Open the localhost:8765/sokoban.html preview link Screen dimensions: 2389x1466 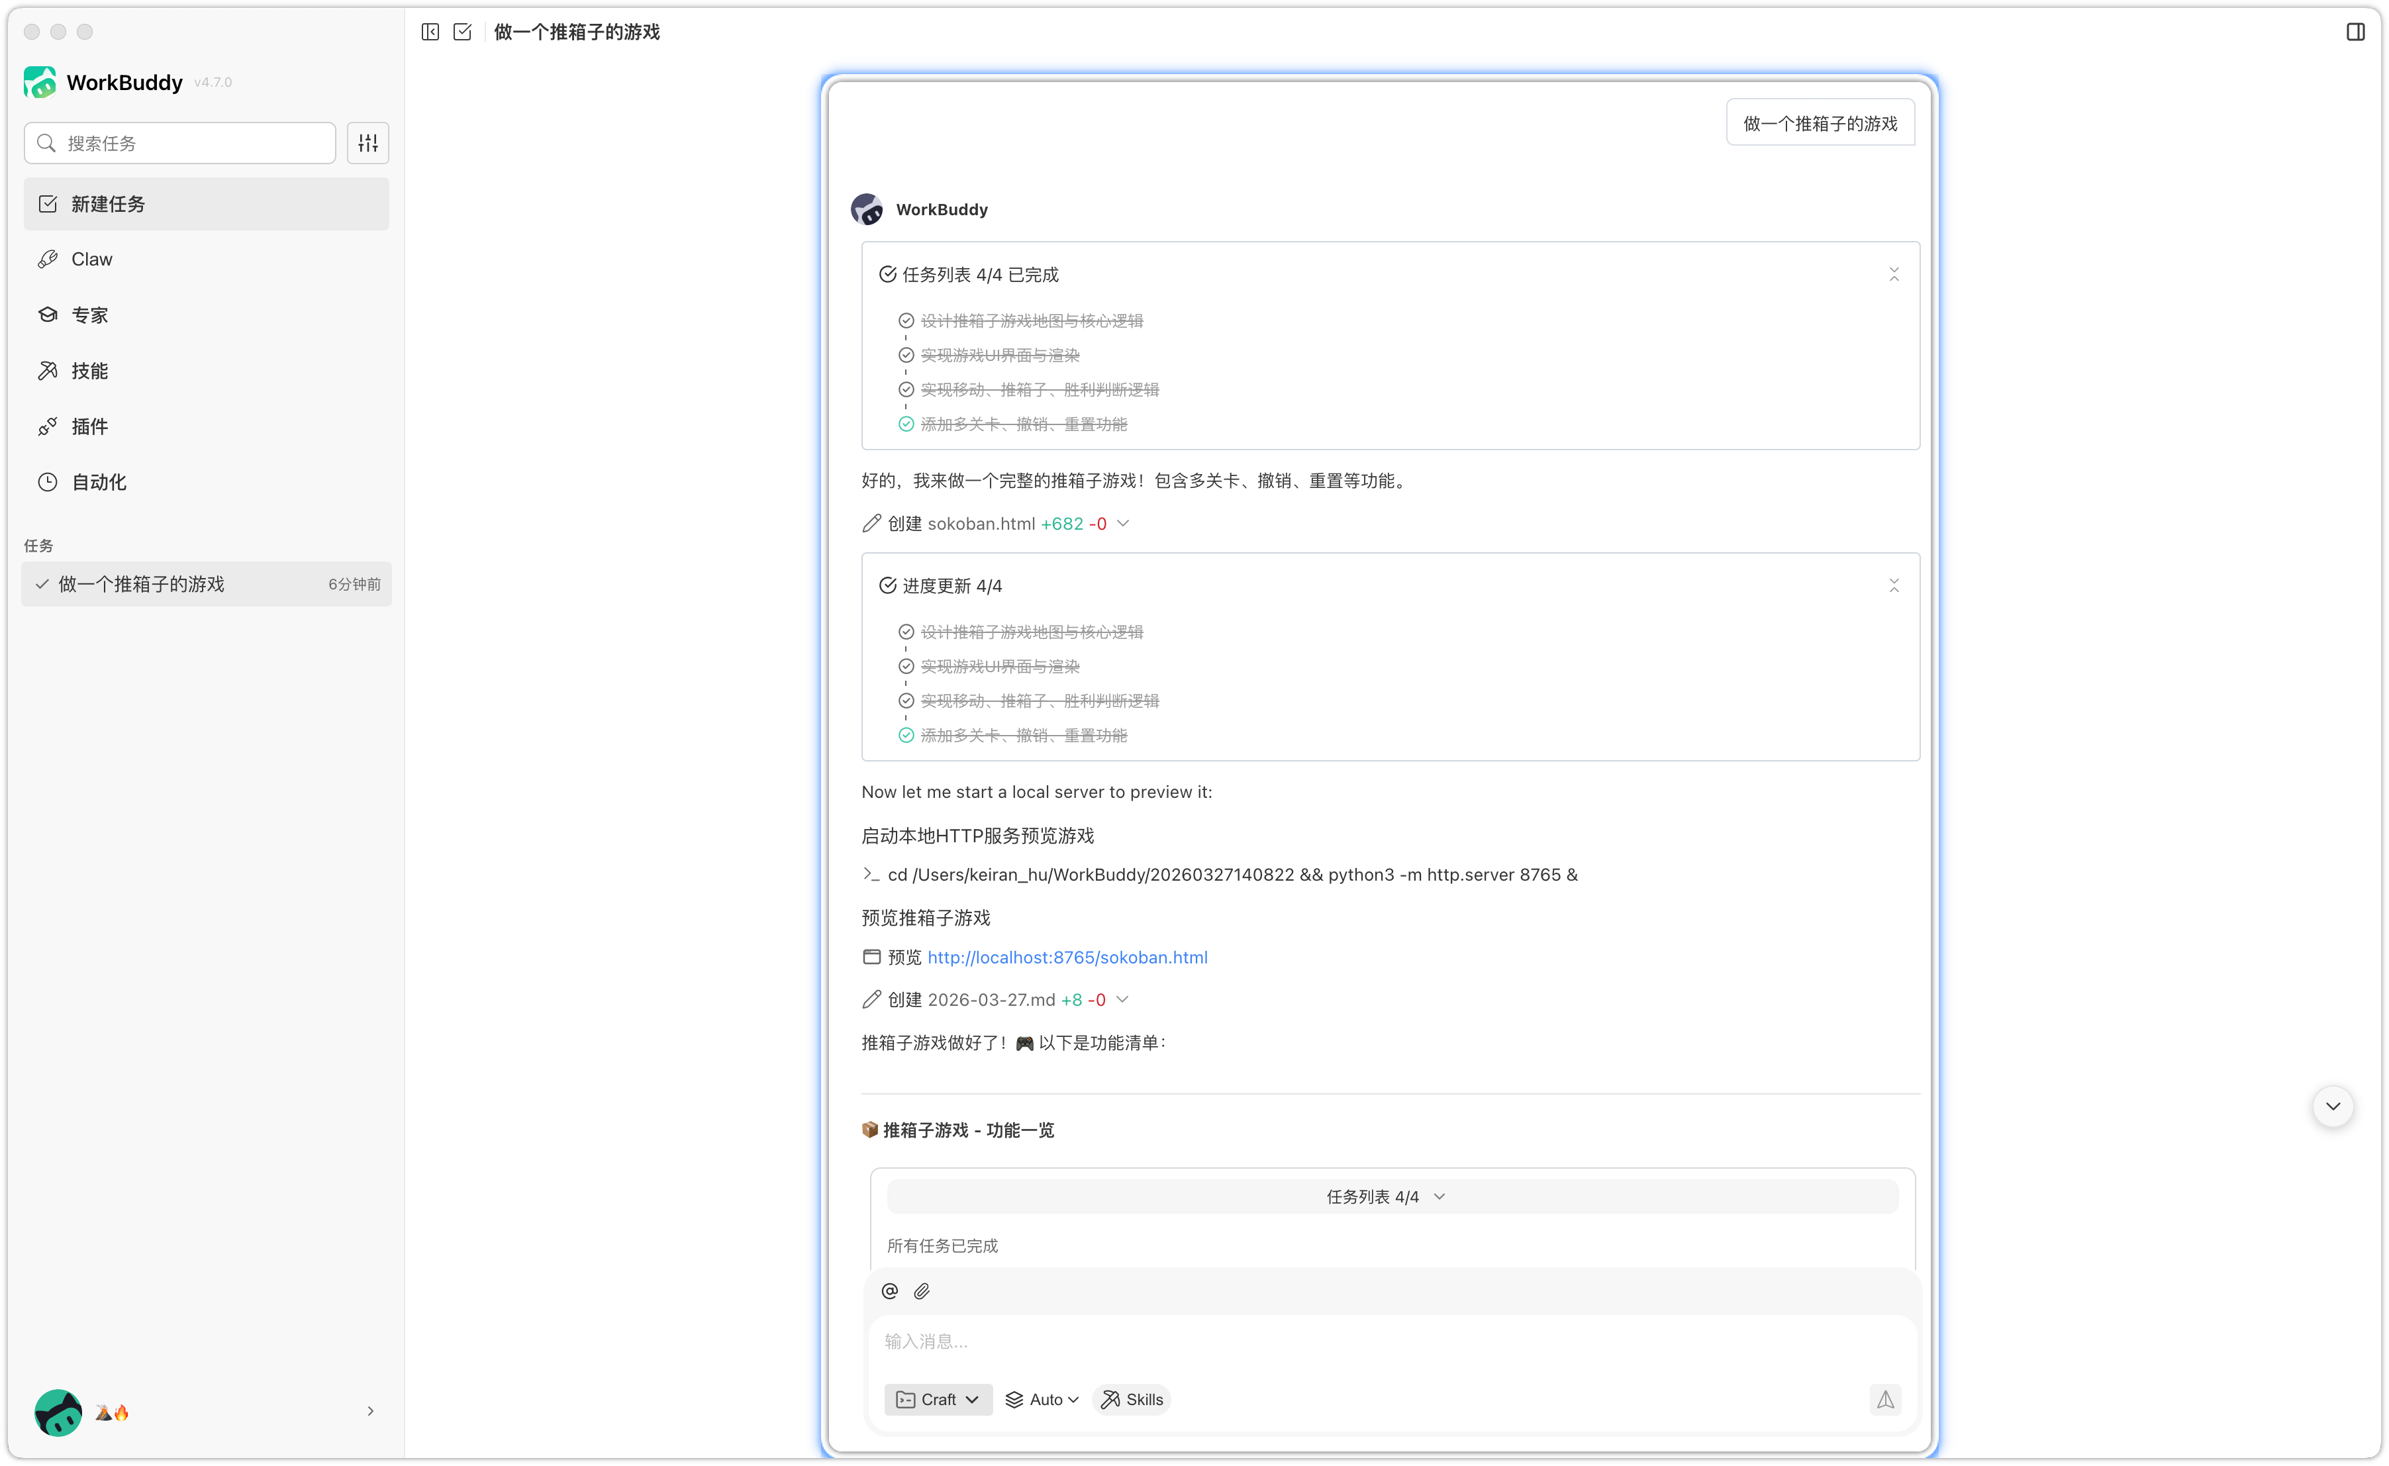pyautogui.click(x=1067, y=957)
